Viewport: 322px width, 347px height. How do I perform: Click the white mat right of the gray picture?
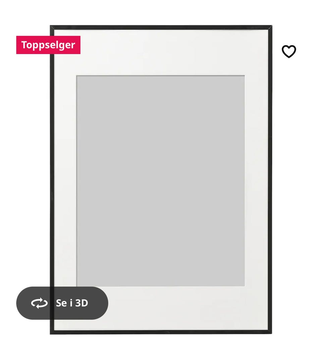256,181
